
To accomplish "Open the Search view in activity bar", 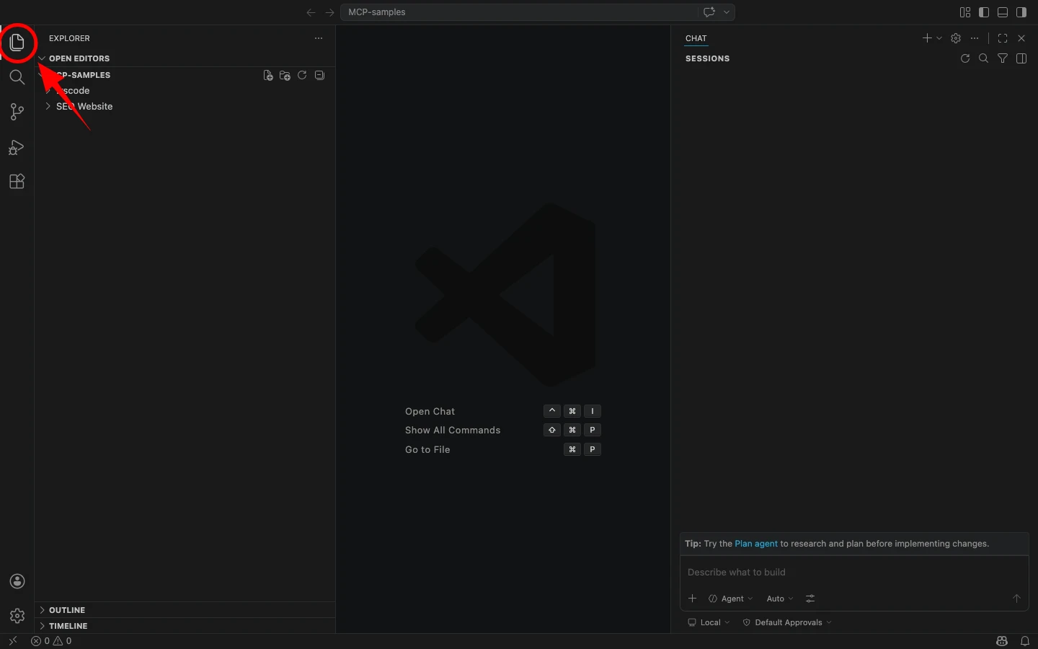I will click(17, 77).
